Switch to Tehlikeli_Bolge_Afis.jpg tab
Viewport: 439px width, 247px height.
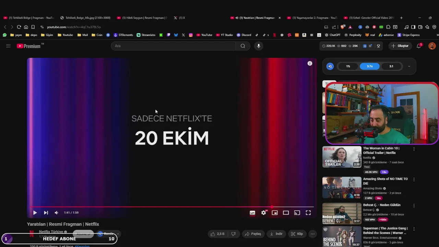86,18
